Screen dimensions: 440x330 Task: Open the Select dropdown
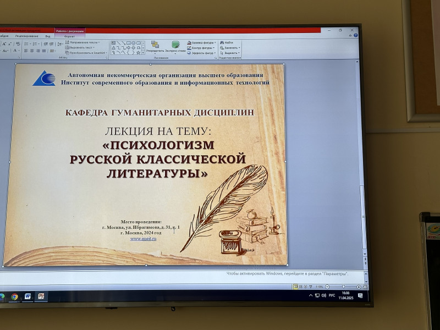pyautogui.click(x=230, y=53)
